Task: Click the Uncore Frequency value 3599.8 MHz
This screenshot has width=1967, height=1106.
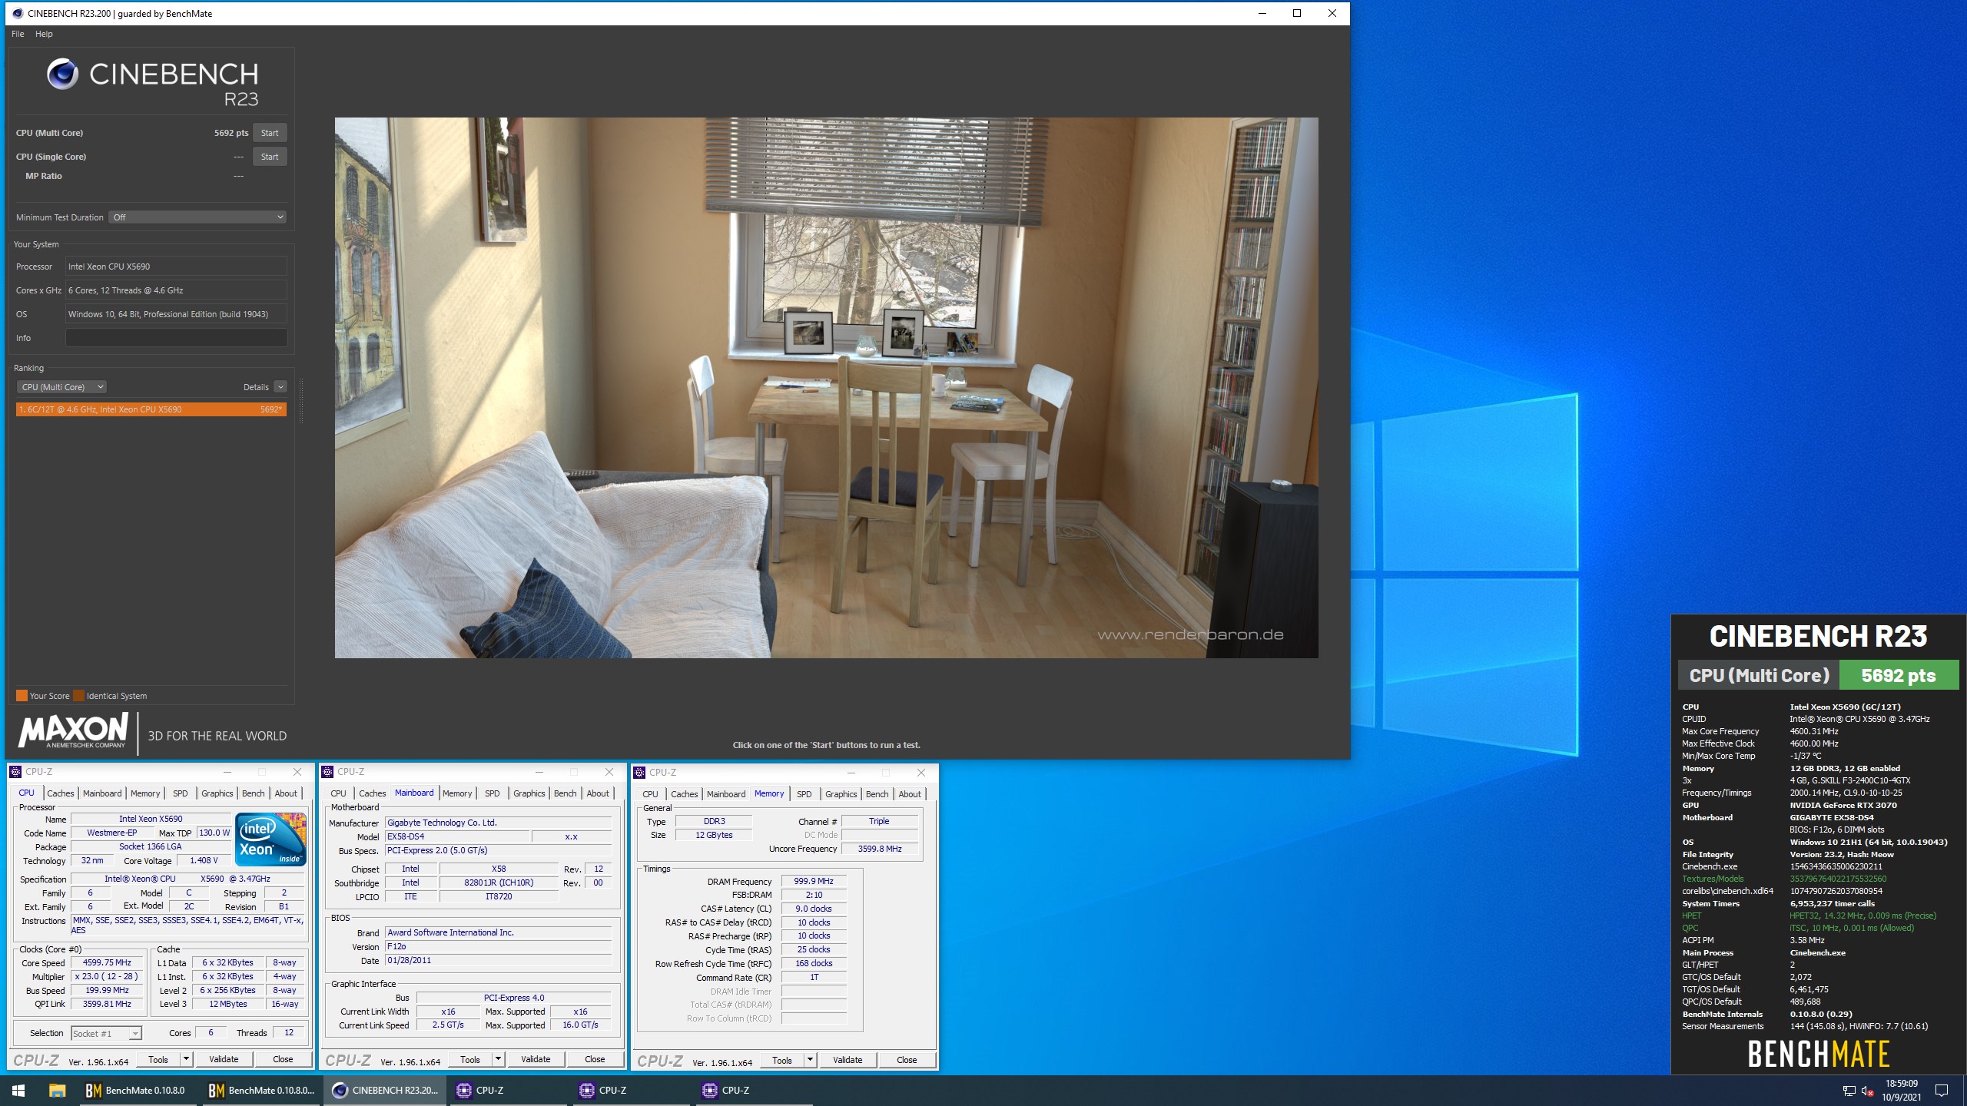Action: coord(880,849)
